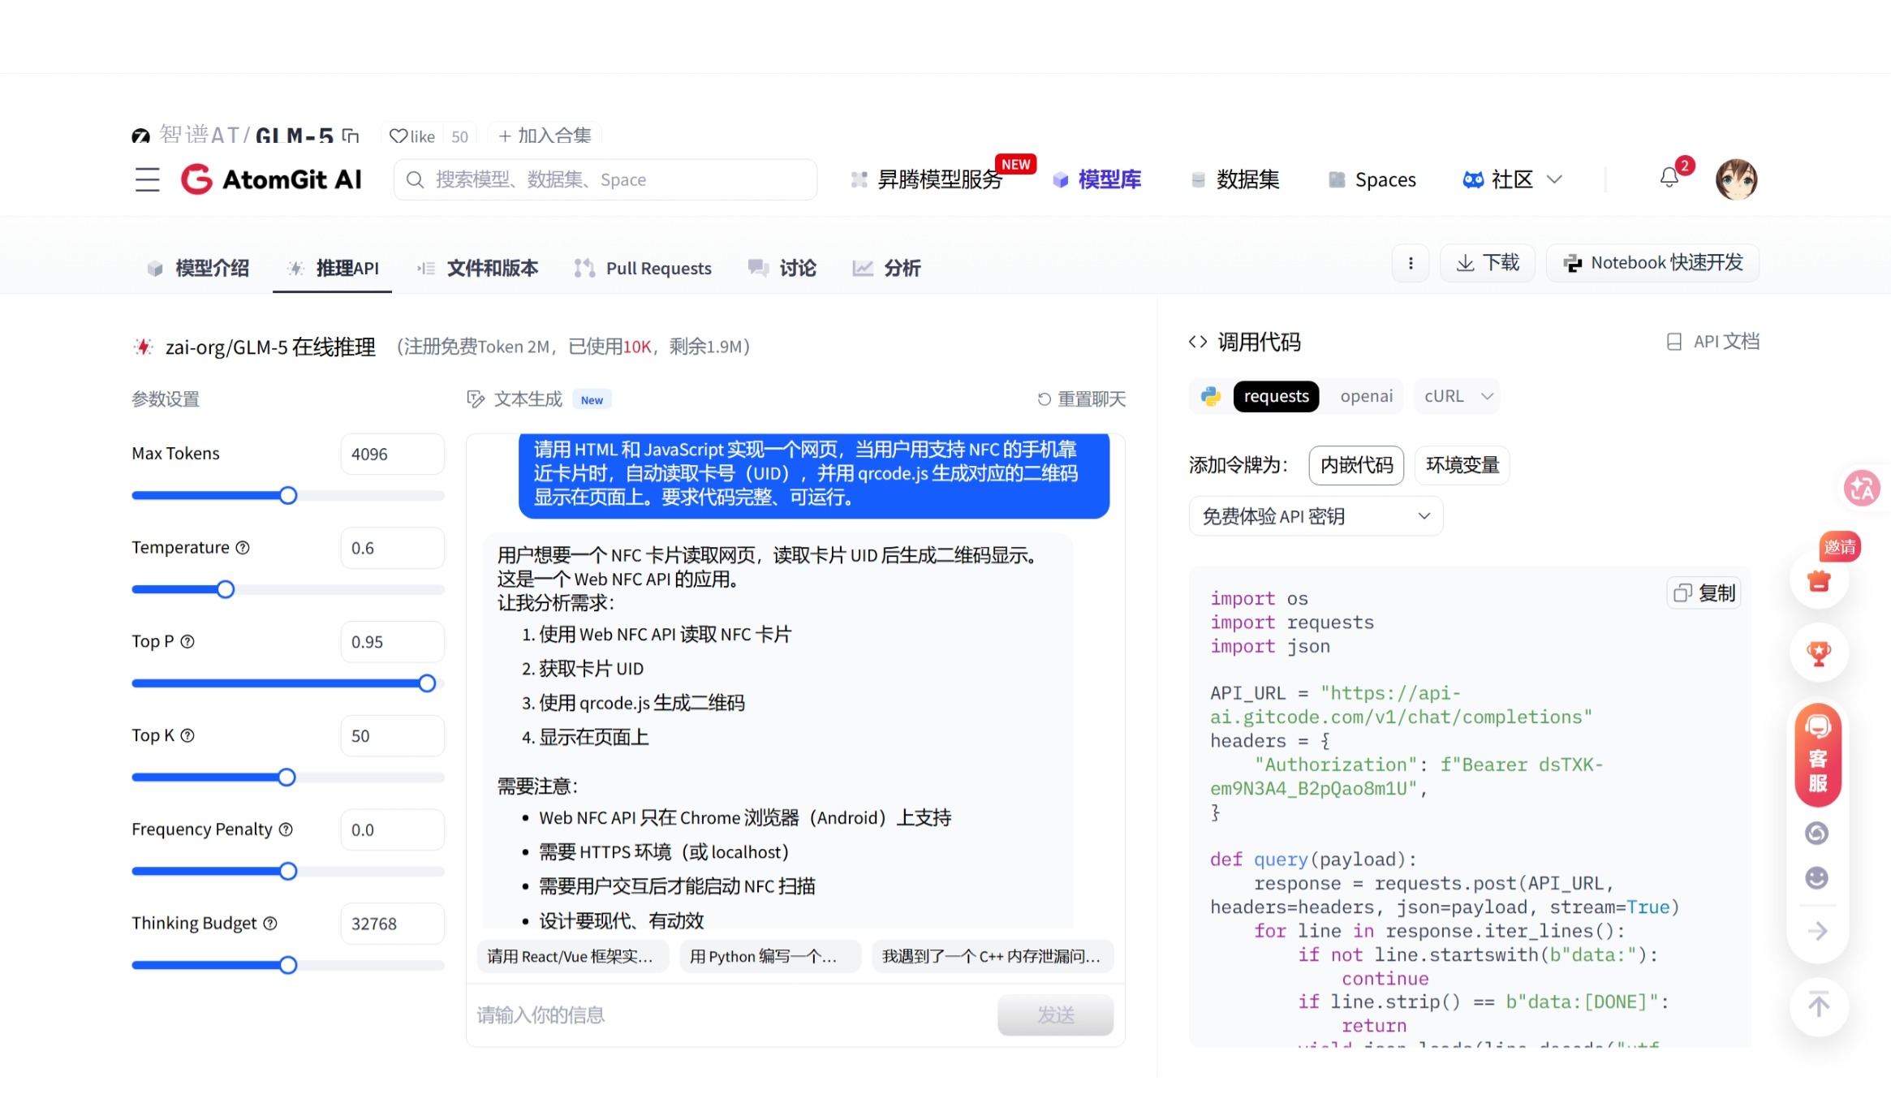Switch to the 模型介绍 tab

[x=198, y=268]
